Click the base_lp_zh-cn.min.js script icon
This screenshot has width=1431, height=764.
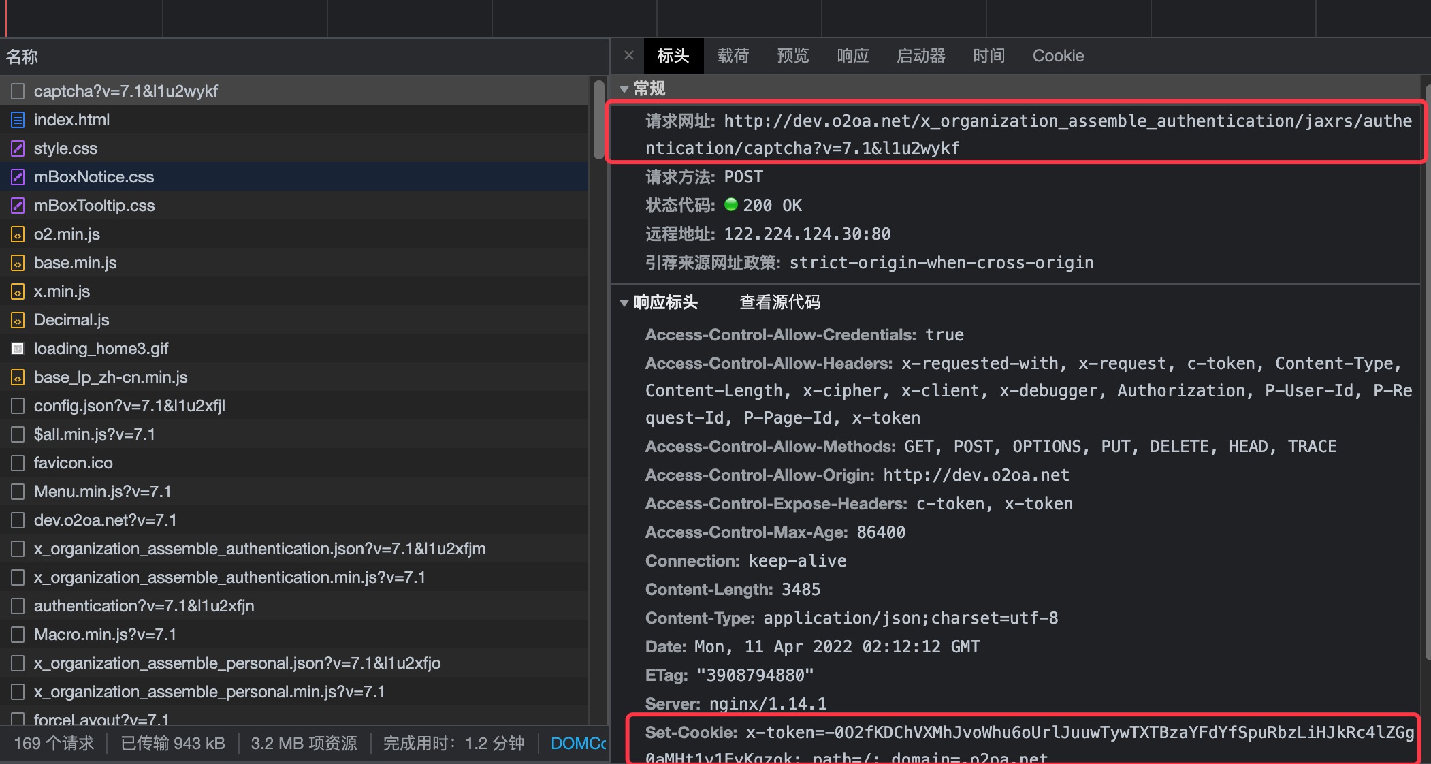[18, 378]
